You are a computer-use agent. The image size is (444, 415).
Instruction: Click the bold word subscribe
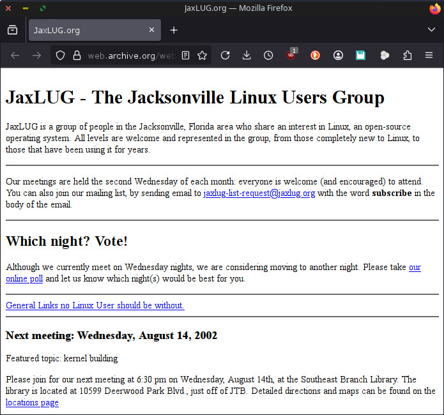tap(392, 193)
